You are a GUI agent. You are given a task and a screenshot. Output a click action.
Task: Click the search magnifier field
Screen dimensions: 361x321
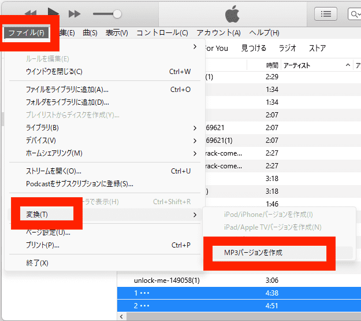point(354,14)
